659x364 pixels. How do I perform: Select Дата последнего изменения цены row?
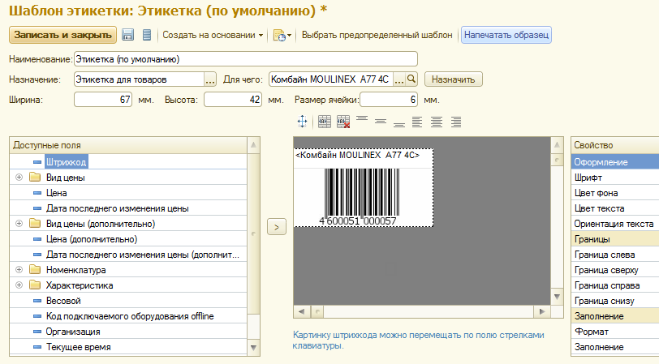pyautogui.click(x=128, y=208)
